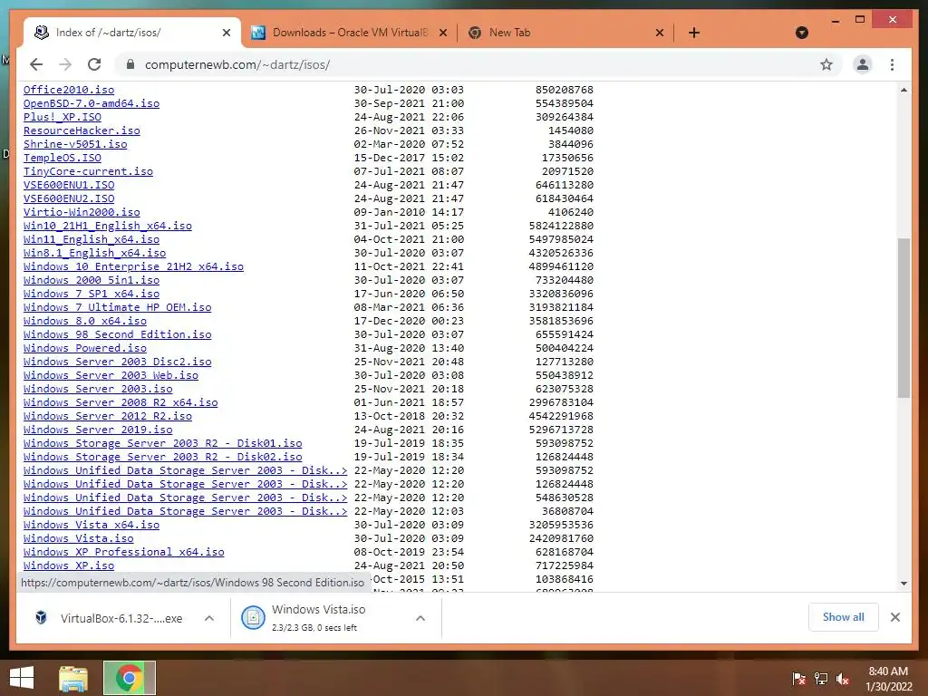Open File Explorer from the taskbar
This screenshot has width=928, height=696.
click(73, 678)
